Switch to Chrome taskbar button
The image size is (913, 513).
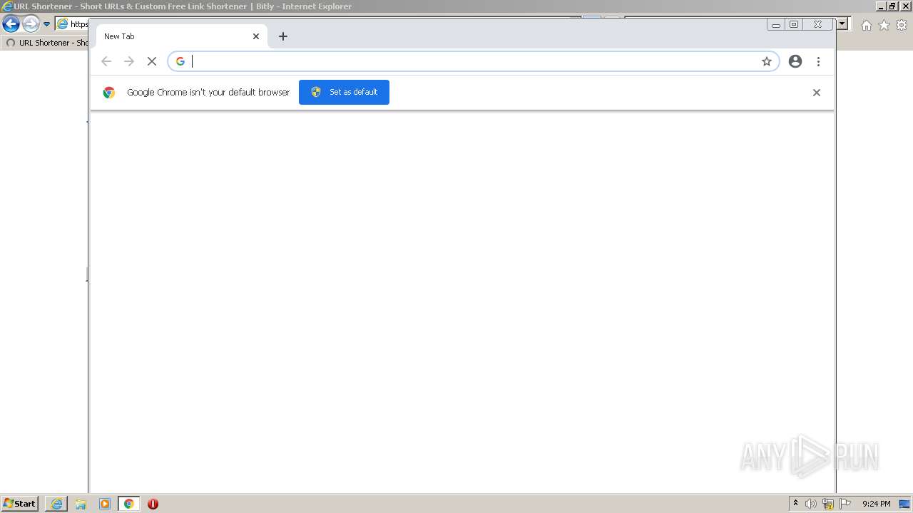tap(128, 504)
